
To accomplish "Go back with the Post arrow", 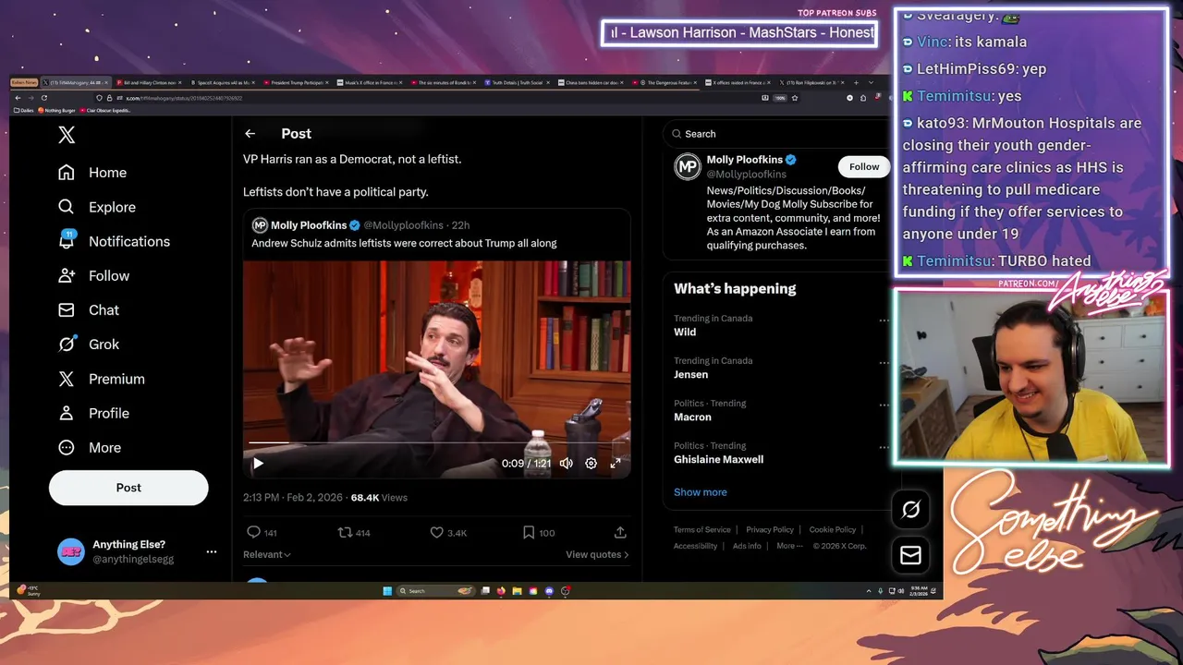I will coord(250,134).
